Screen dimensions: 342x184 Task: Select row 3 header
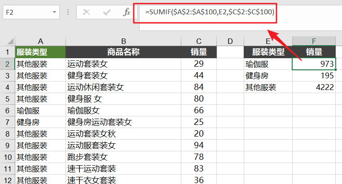pos(8,76)
